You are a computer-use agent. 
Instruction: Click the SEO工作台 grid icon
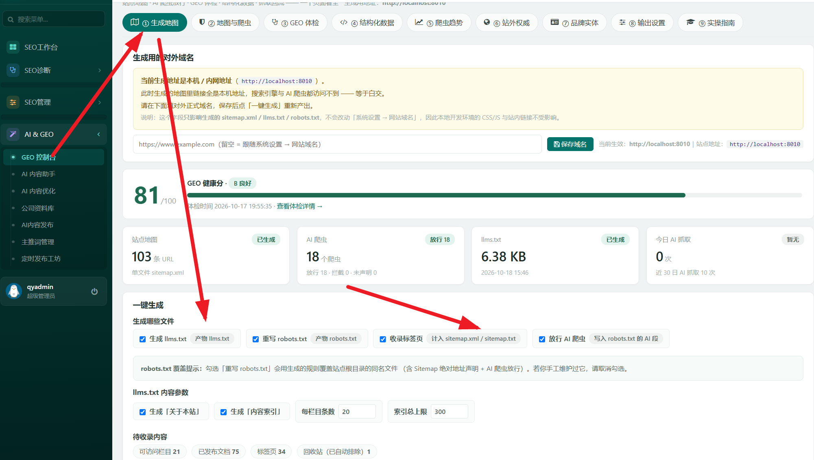(x=13, y=47)
